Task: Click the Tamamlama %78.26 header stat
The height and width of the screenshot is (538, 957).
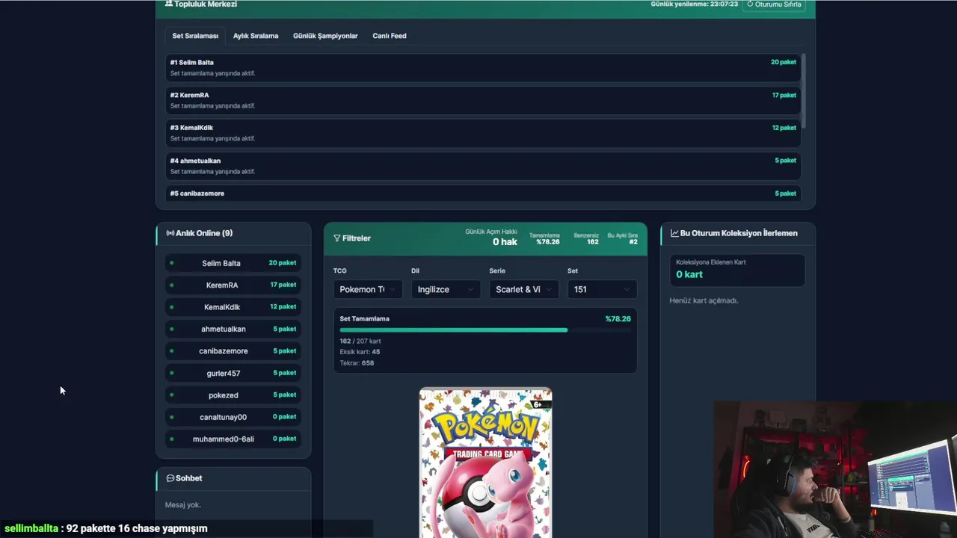Action: click(x=544, y=238)
